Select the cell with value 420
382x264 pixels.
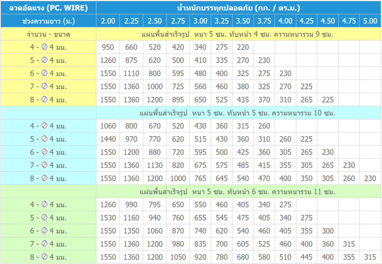coord(178,47)
